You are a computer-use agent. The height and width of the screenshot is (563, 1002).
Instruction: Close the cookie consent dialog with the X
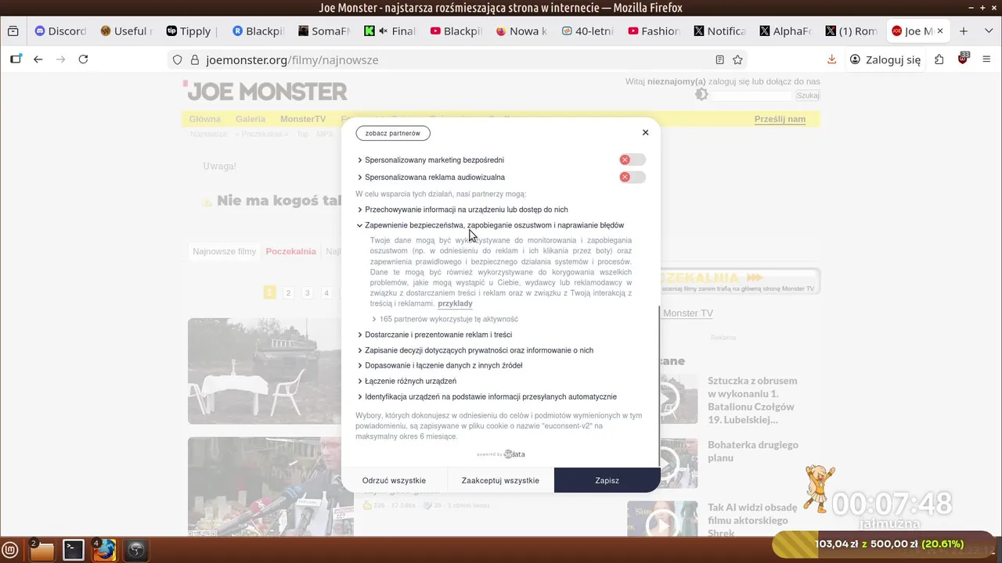pyautogui.click(x=645, y=133)
